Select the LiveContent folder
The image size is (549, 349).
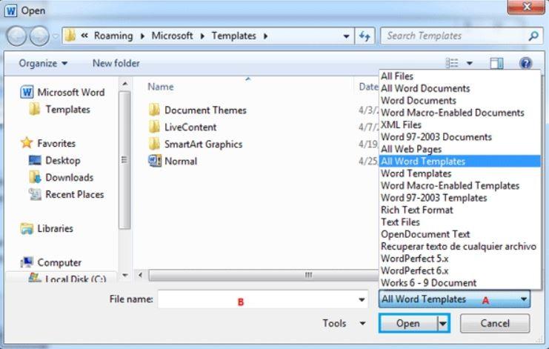pyautogui.click(x=182, y=127)
